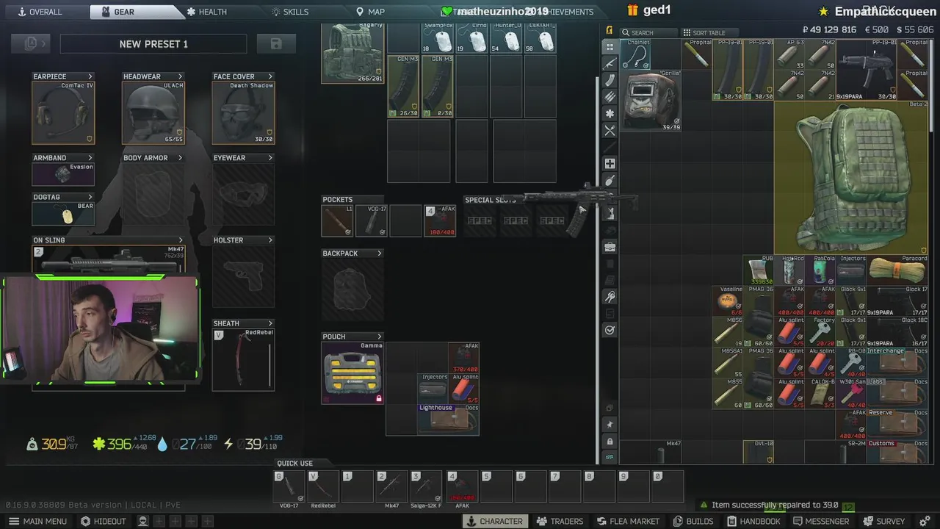The height and width of the screenshot is (529, 940).
Task: Show all items stash filter grid icon
Action: pyautogui.click(x=610, y=46)
